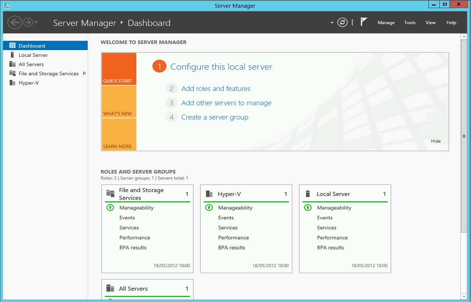Open Events in File and Storage tile
471x302 pixels.
point(127,218)
